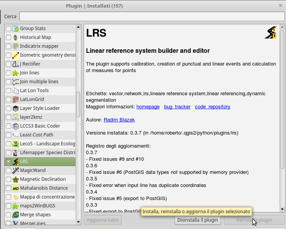Click the Cerca search field
This screenshot has height=229, width=286.
(x=152, y=17)
